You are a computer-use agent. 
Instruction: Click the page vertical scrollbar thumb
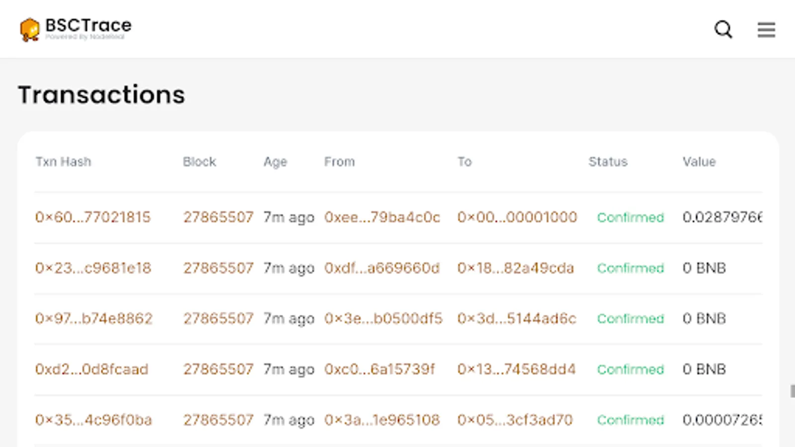793,391
